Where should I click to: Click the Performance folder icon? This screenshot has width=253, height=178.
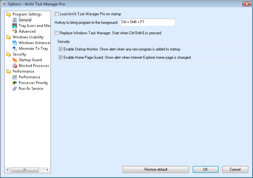point(9,71)
